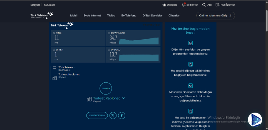Click the download speed graph
Image resolution: width=268 pixels, height=130 pixels.
[139, 41]
